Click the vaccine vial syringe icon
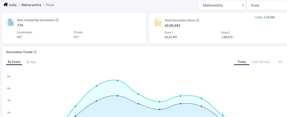This screenshot has height=117, width=287. click(x=158, y=22)
